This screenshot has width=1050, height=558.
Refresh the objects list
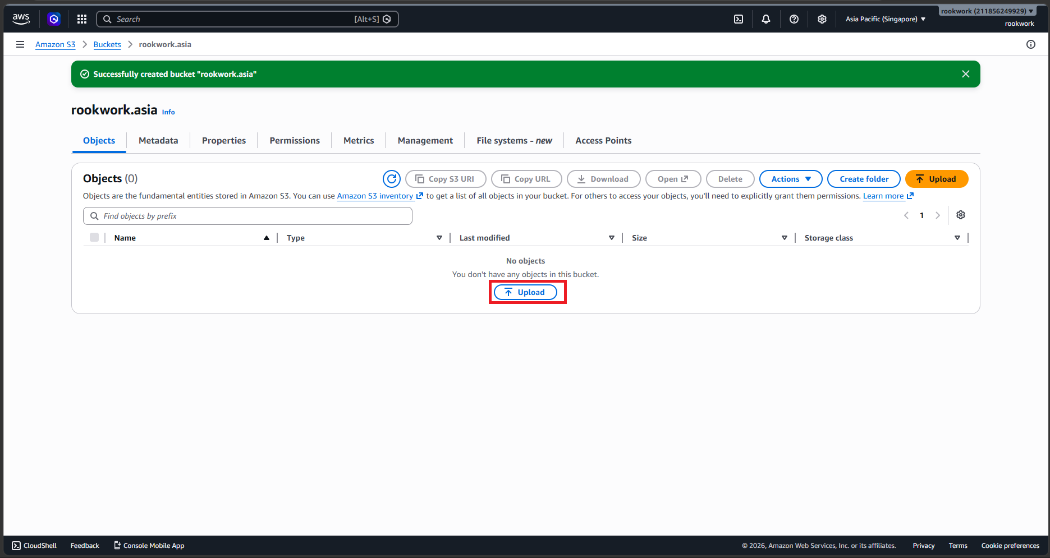click(392, 179)
